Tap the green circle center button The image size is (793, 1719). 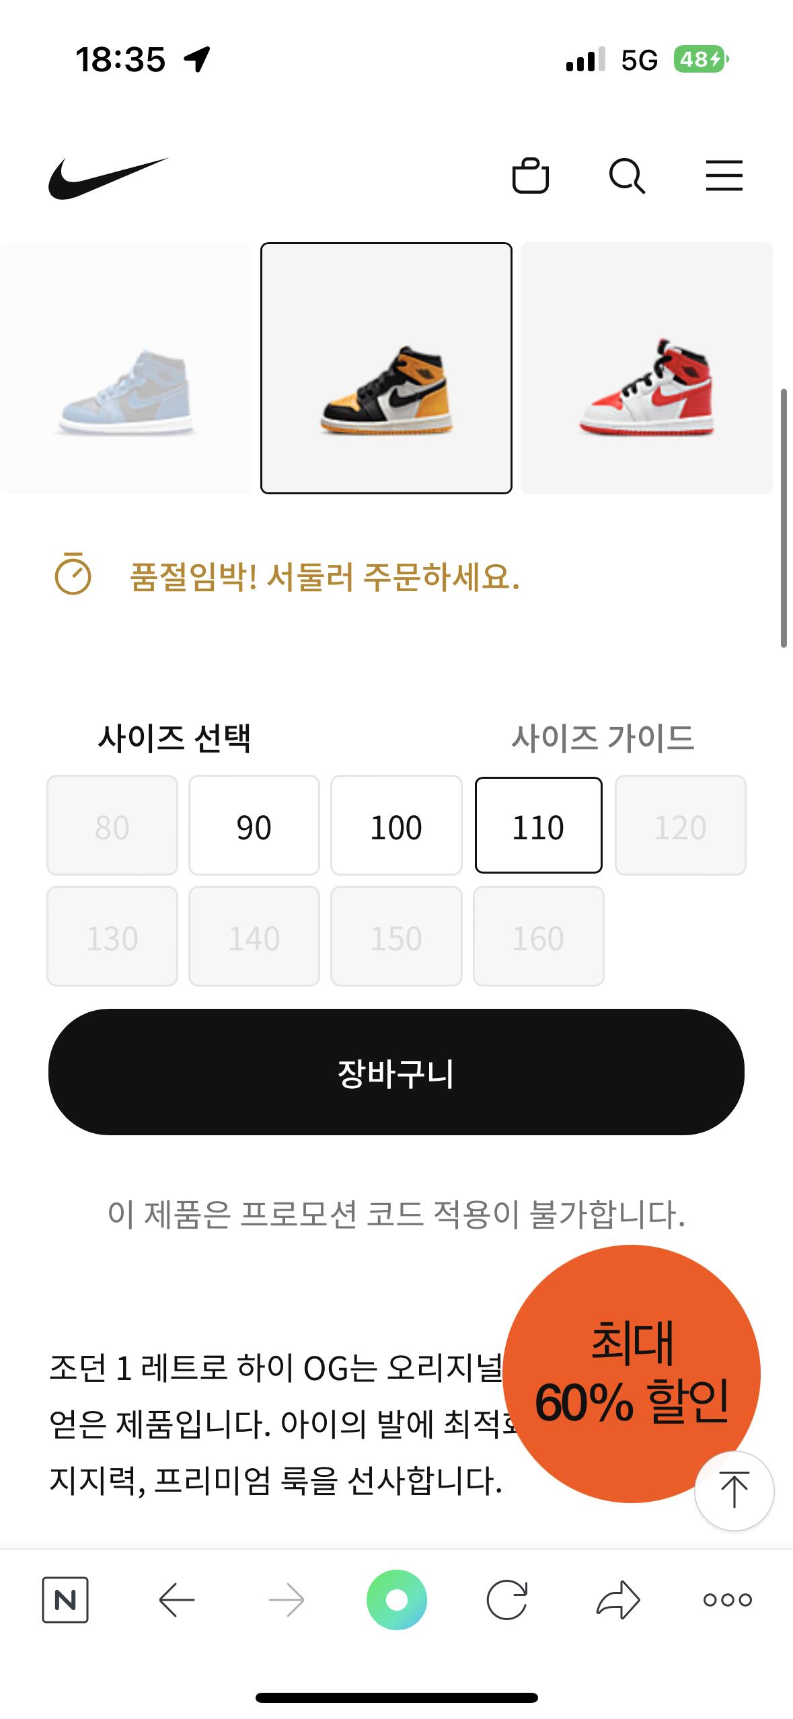click(396, 1600)
